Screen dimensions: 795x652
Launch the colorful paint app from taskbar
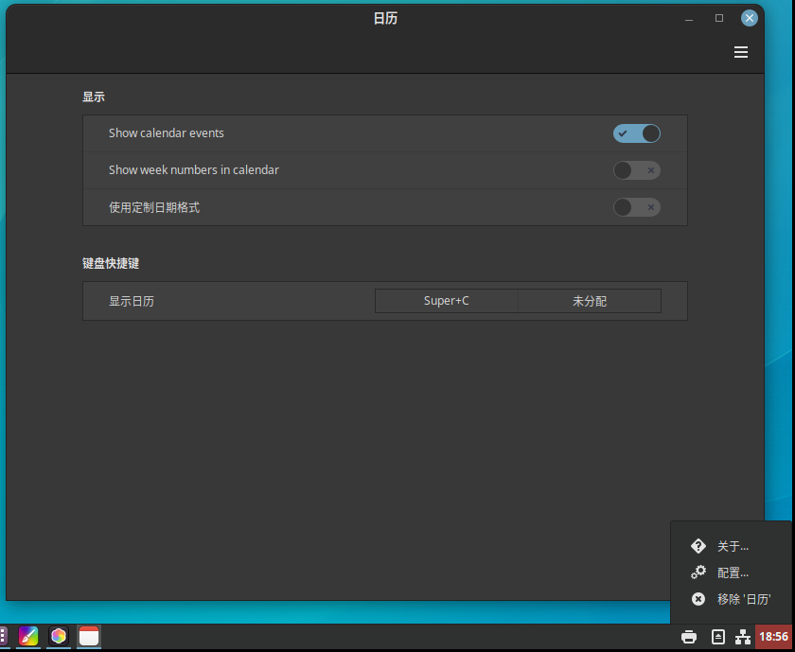(x=28, y=637)
